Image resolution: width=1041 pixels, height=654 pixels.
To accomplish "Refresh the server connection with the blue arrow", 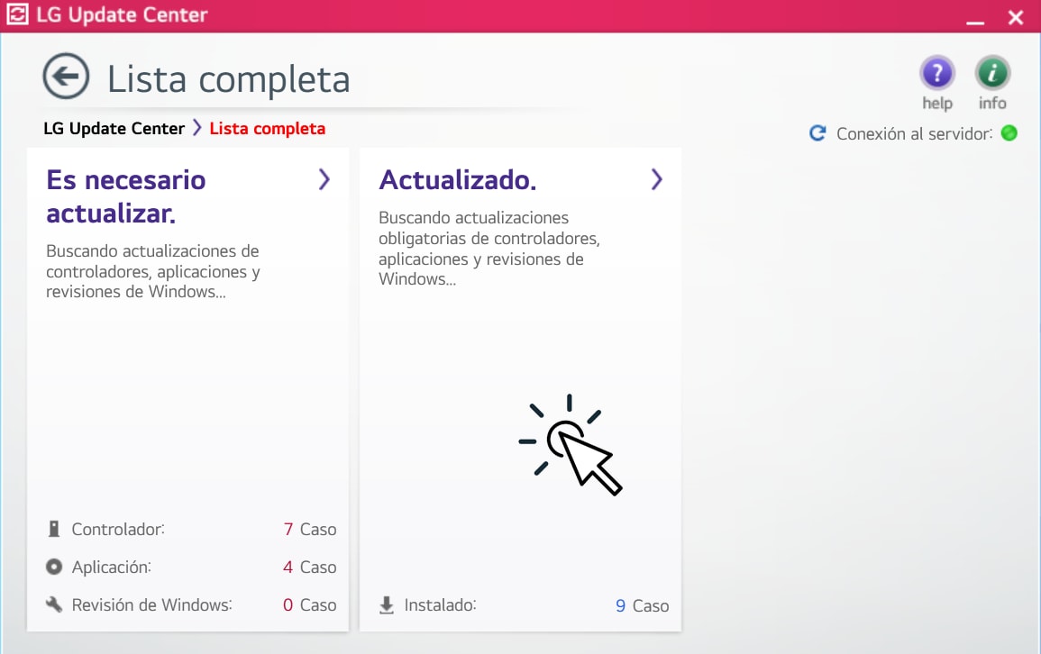I will click(x=817, y=133).
